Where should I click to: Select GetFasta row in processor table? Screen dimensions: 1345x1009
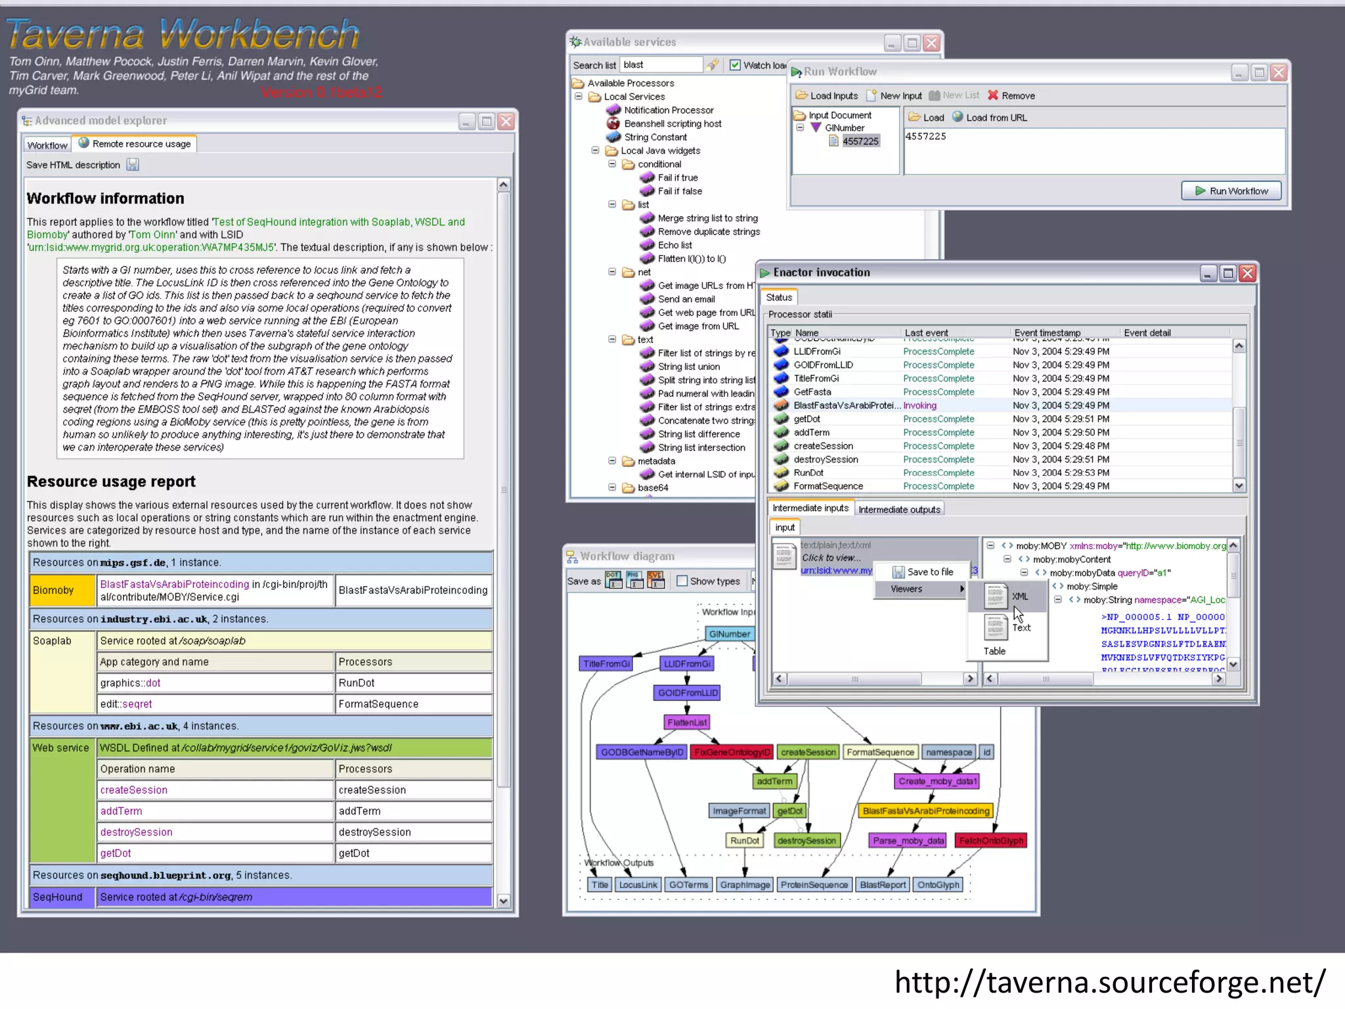tap(1000, 392)
